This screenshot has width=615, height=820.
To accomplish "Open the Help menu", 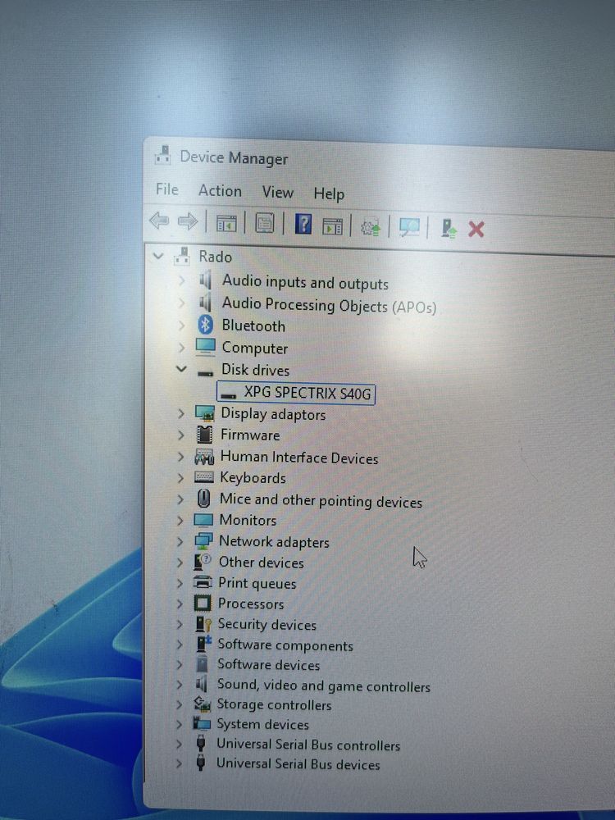I will click(x=329, y=194).
